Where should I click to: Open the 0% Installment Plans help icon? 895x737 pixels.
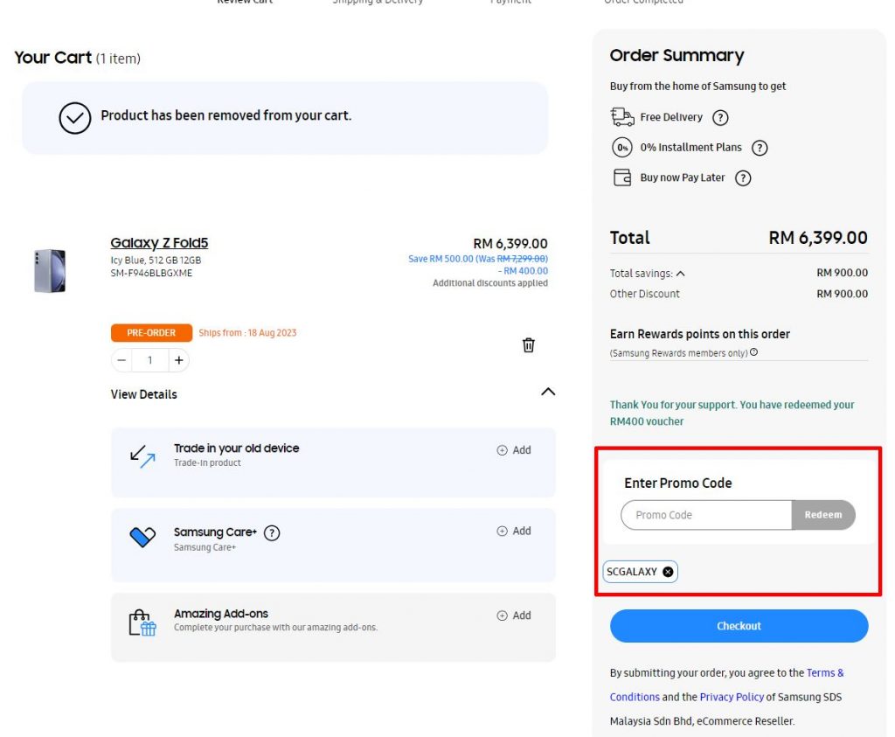click(760, 148)
